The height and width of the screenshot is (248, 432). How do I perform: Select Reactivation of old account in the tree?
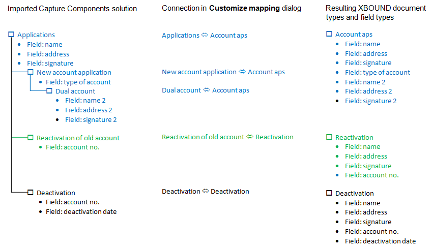tap(78, 138)
